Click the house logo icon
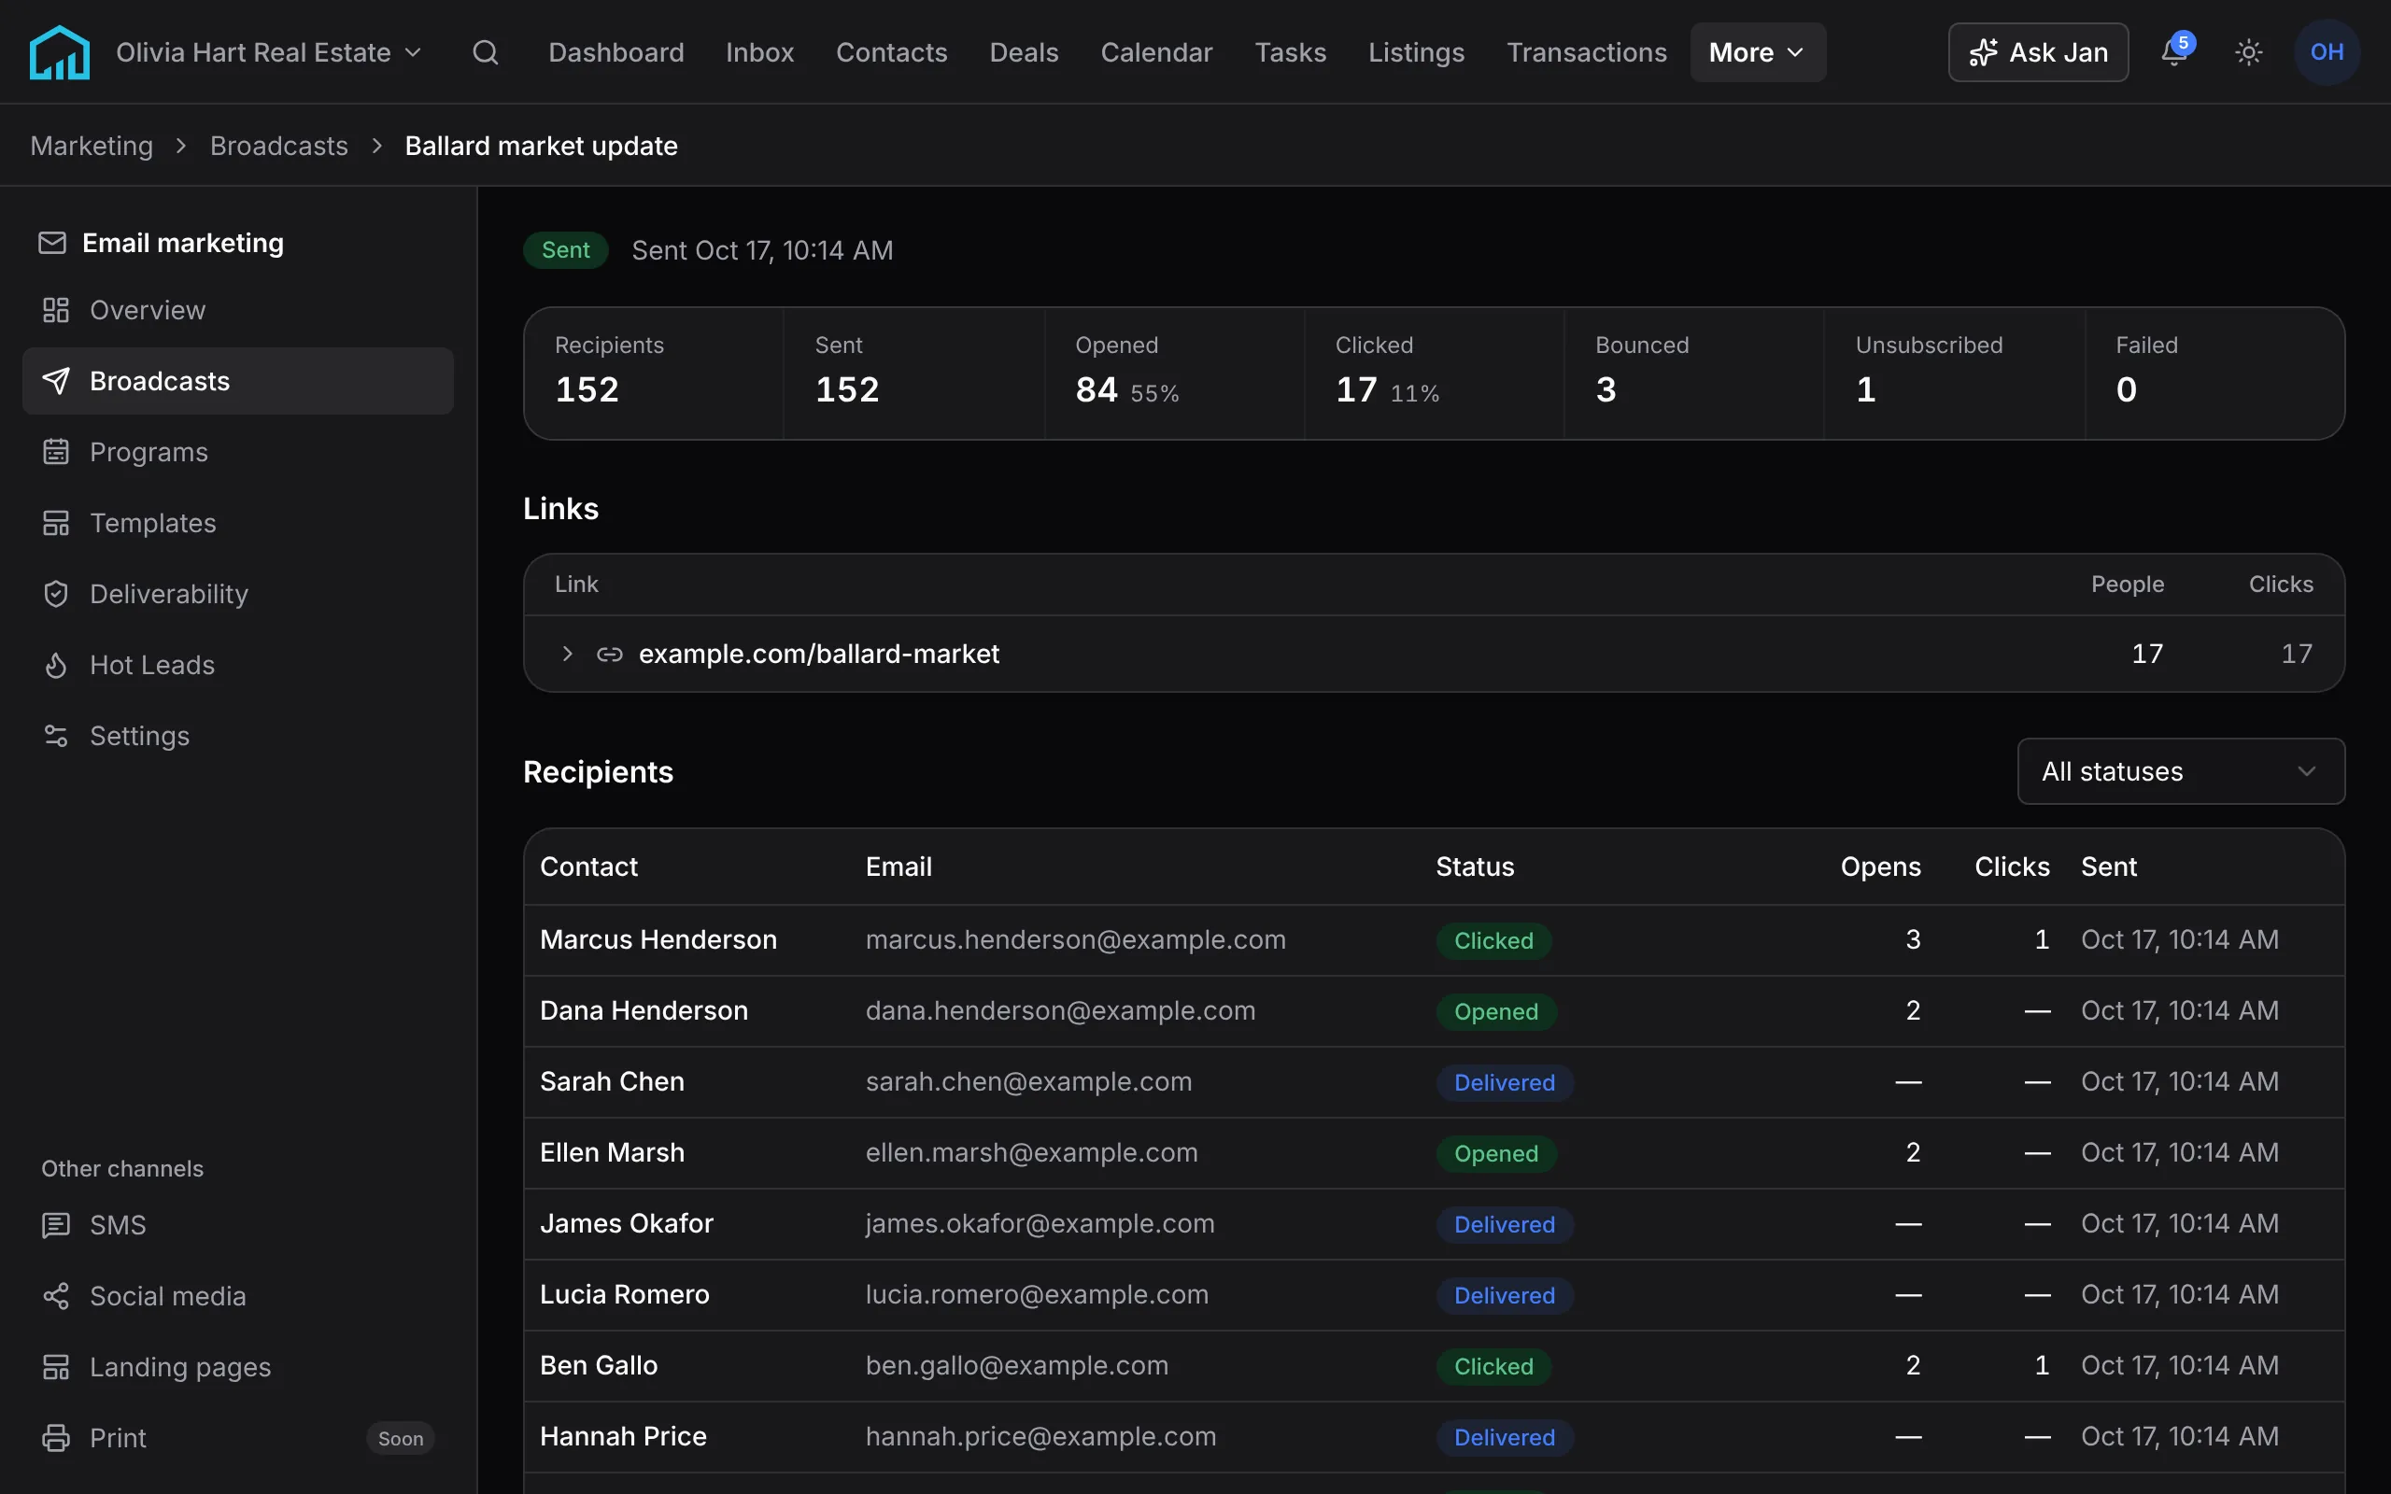 tap(59, 52)
